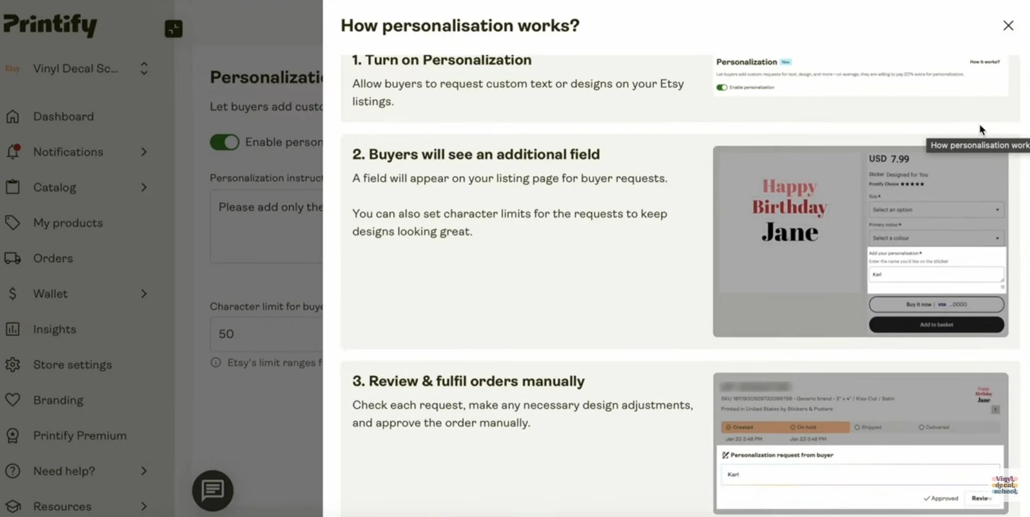Click the Catalog label in the sidebar
This screenshot has height=517, width=1030.
tap(54, 187)
